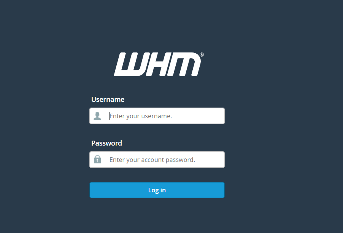This screenshot has height=233, width=343.
Task: Click the letter H of the WHM logo
Action: pyautogui.click(x=156, y=64)
